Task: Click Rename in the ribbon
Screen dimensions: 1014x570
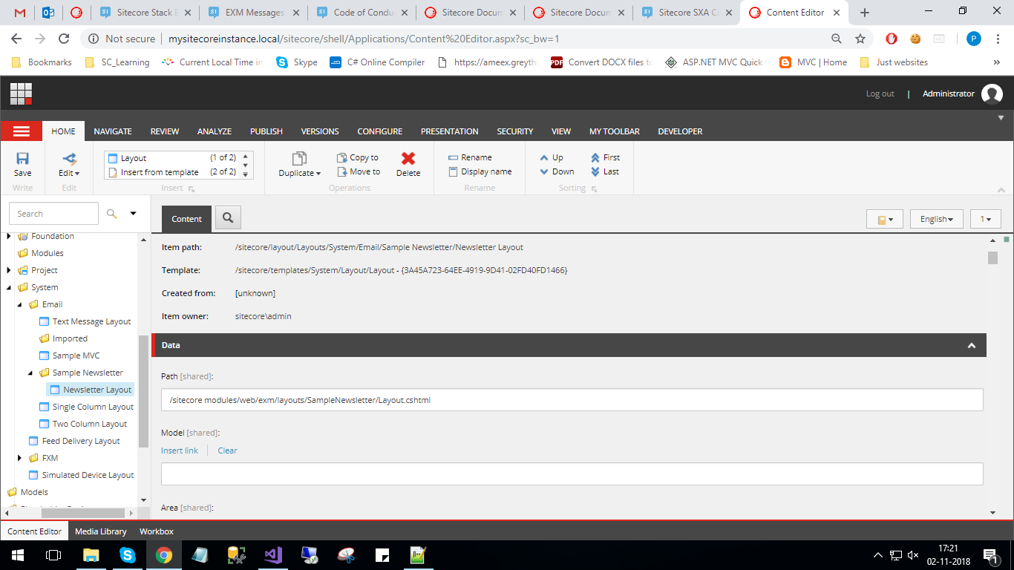Action: 470,157
